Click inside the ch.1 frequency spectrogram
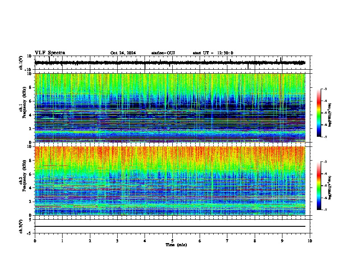This screenshot has height=270, width=349. (x=170, y=108)
